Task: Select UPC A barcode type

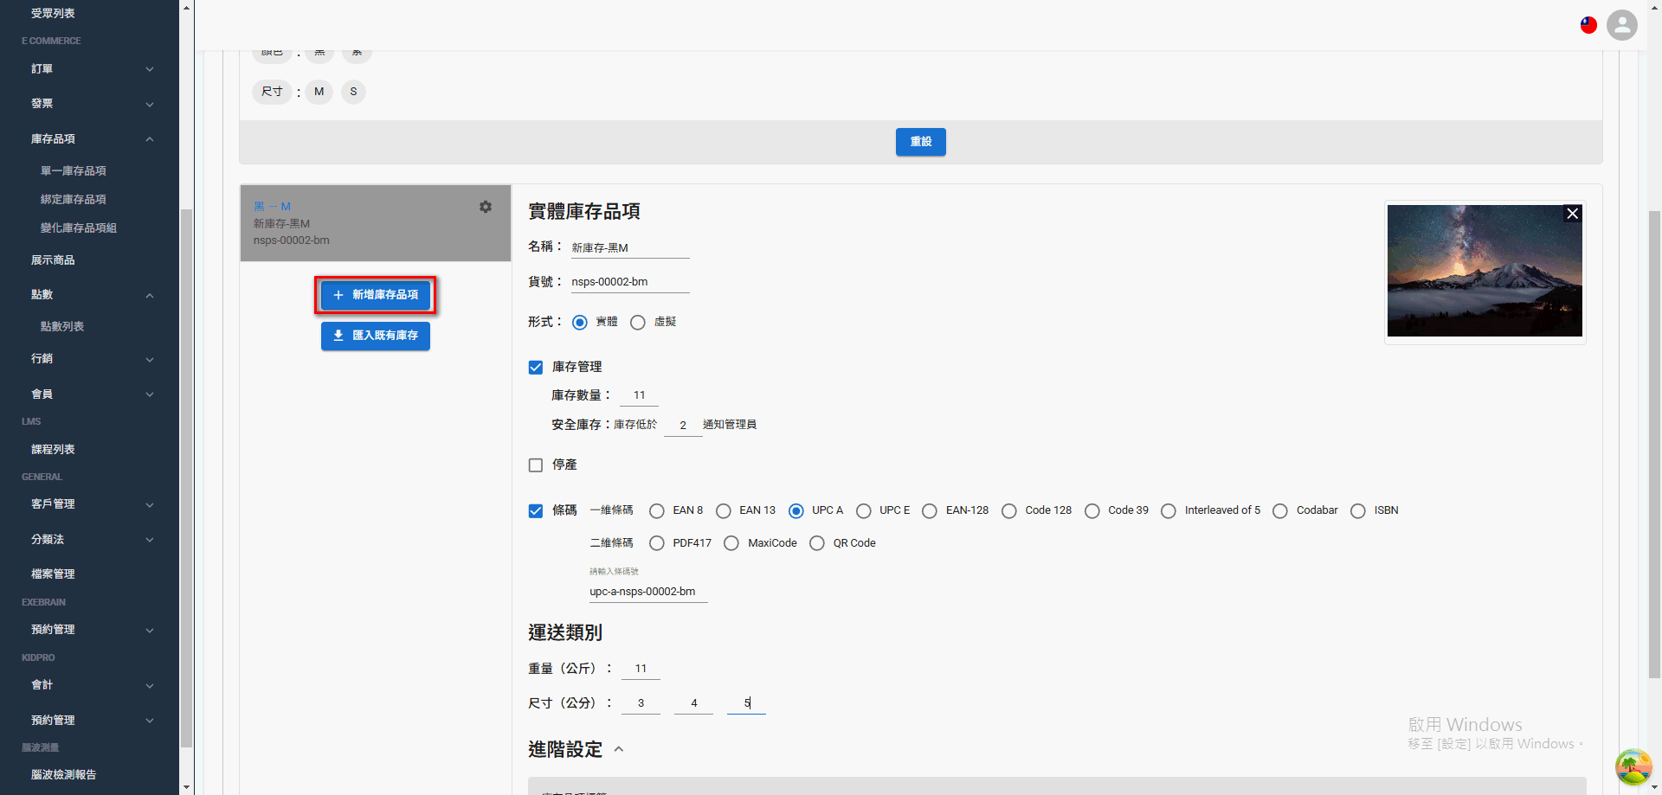Action: pos(796,511)
